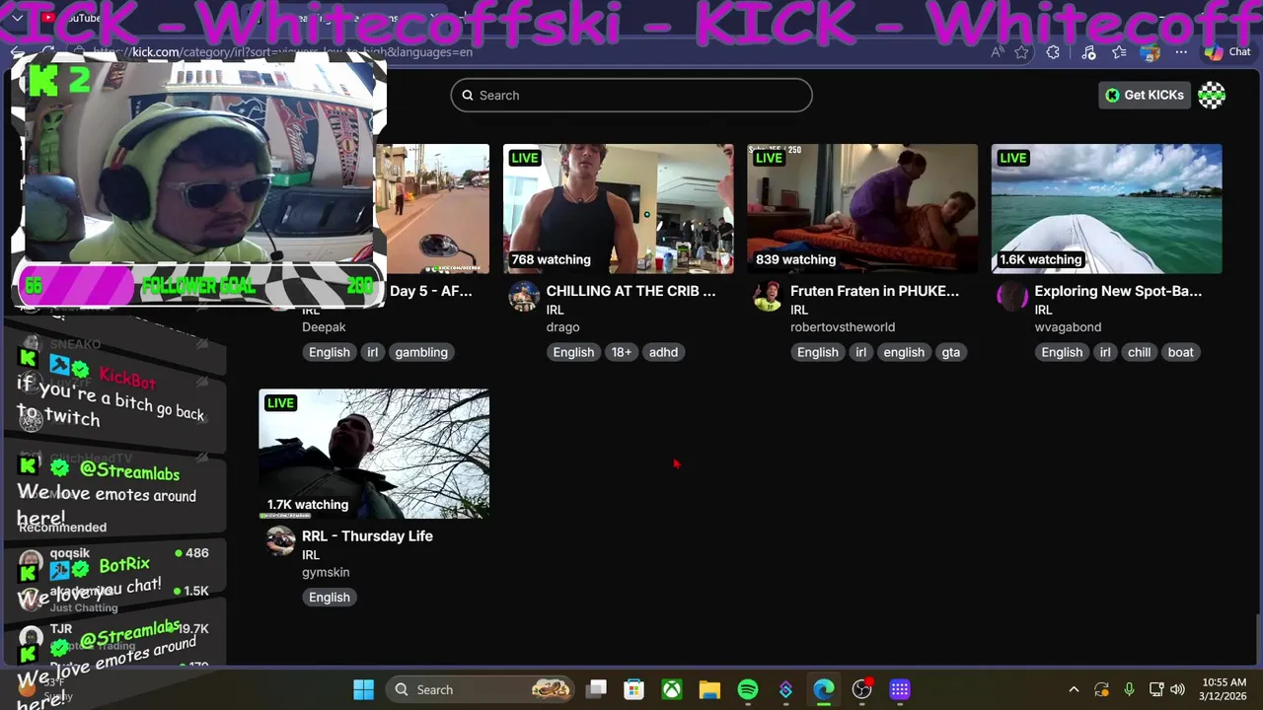The image size is (1263, 710).
Task: Click the Read aloud icon in address bar
Action: point(999,52)
